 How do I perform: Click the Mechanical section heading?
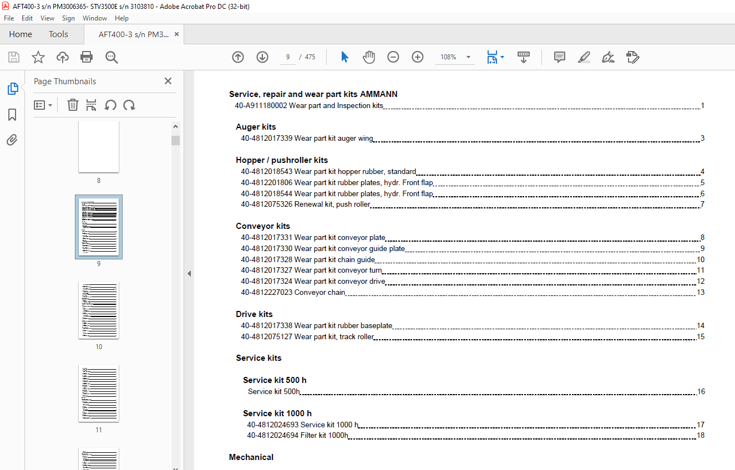click(x=251, y=457)
